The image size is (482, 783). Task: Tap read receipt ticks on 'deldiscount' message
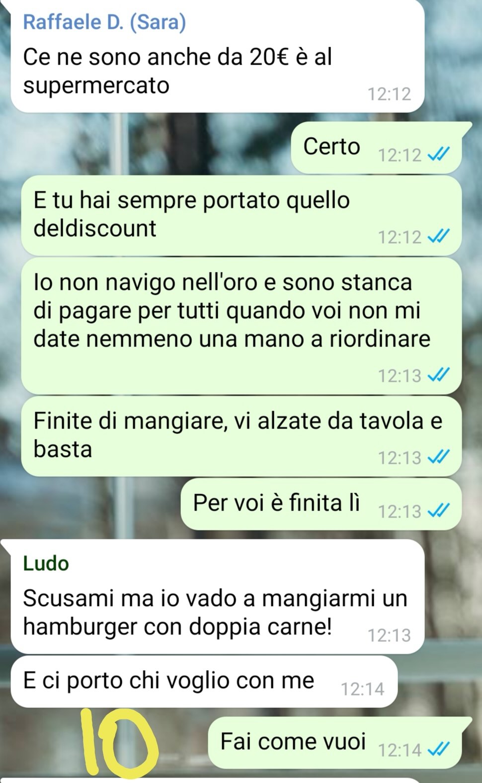point(438,236)
